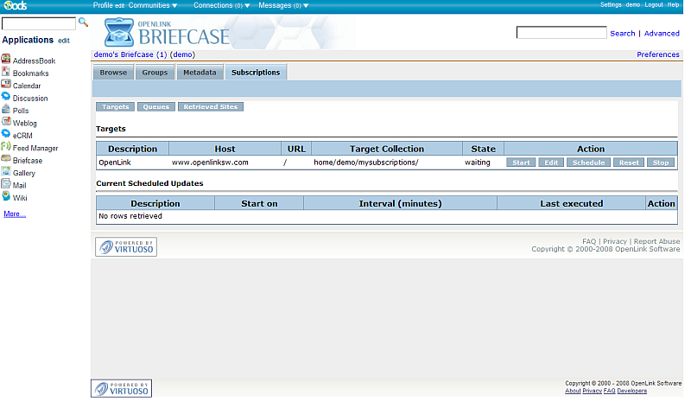
Task: Click the Schedule button for OpenLink
Action: 588,163
